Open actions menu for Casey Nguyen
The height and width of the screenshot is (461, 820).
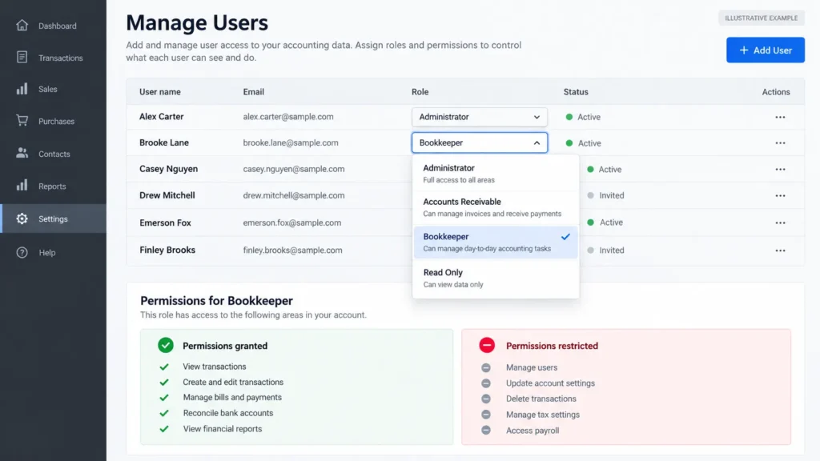point(780,170)
